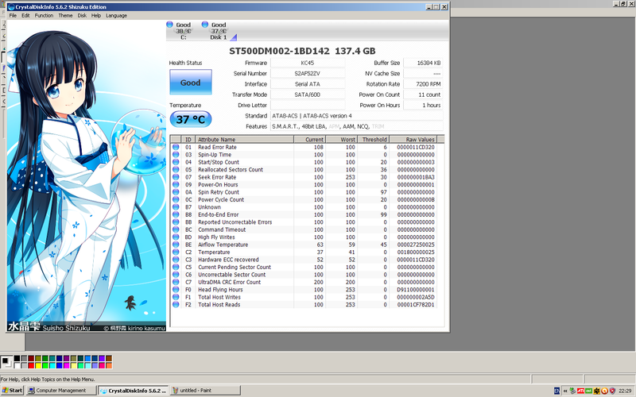The image size is (636, 397).
Task: Click status orb for Spin-Up Time row
Action: 176,155
